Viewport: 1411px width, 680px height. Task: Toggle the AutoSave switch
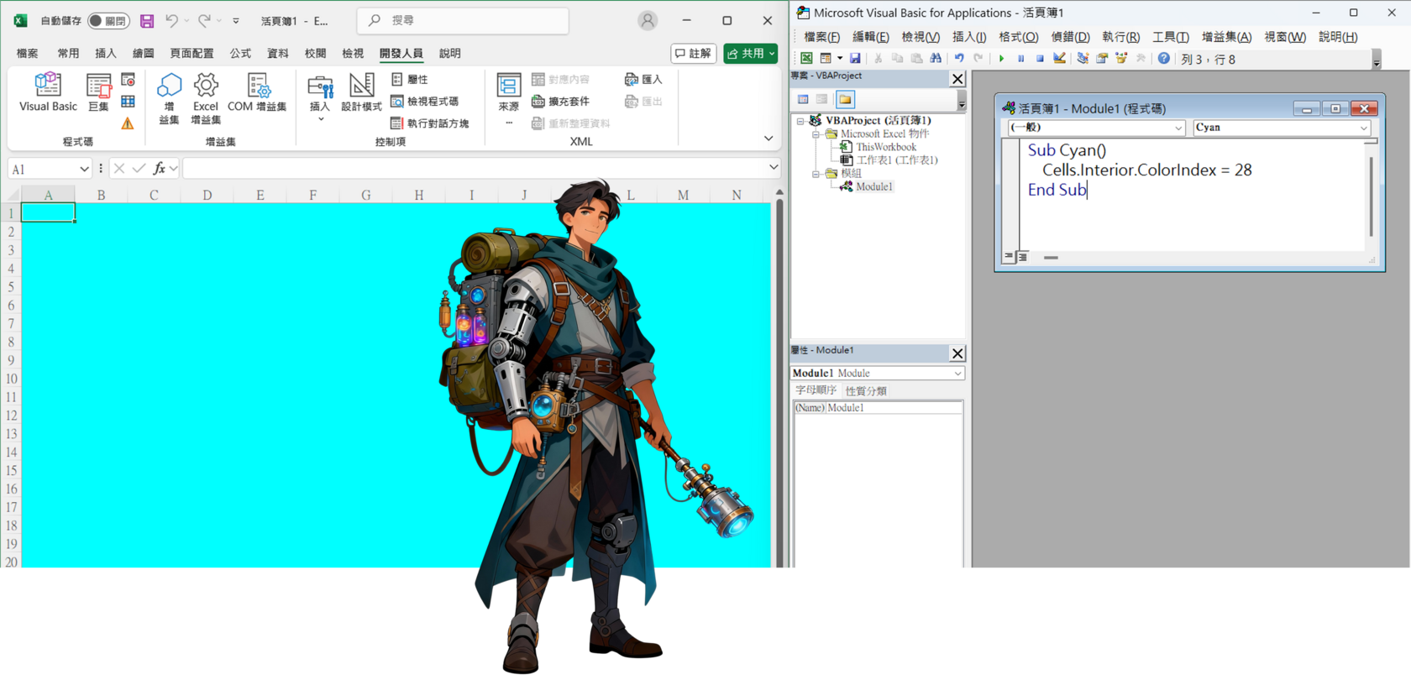(x=108, y=21)
